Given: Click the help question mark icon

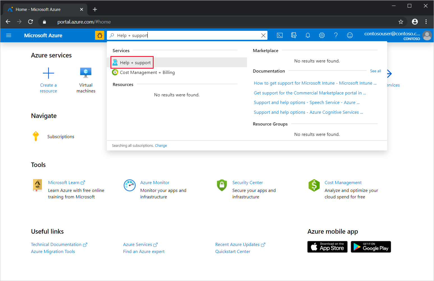Looking at the screenshot, I should tap(336, 35).
